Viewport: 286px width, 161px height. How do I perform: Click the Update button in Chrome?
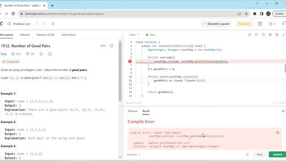pos(279,14)
